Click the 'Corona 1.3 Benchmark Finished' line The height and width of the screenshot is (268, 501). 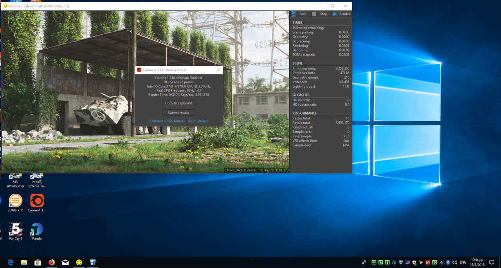(x=178, y=78)
